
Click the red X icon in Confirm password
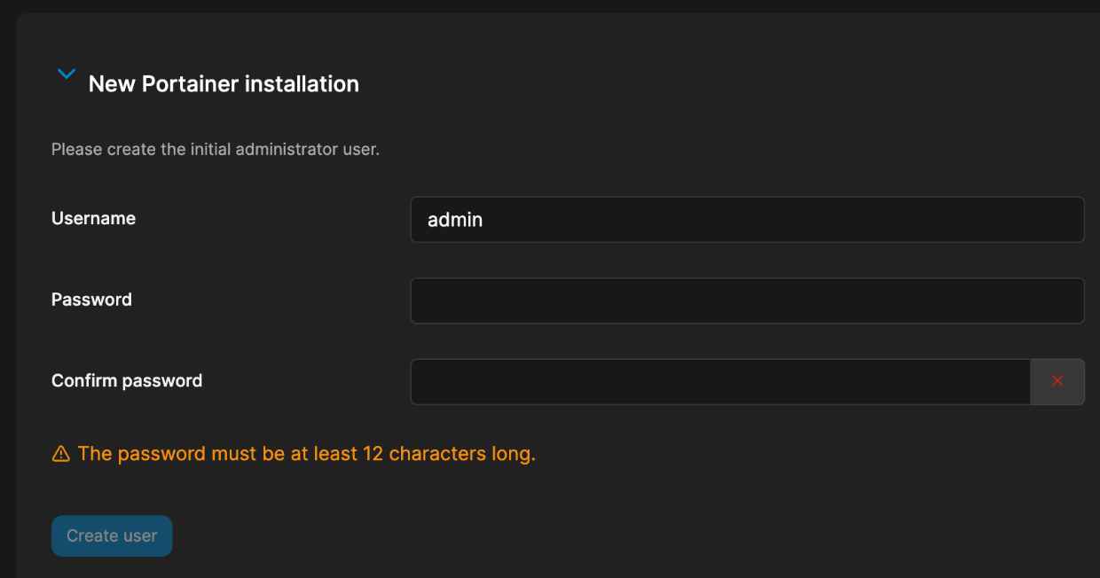tap(1057, 381)
